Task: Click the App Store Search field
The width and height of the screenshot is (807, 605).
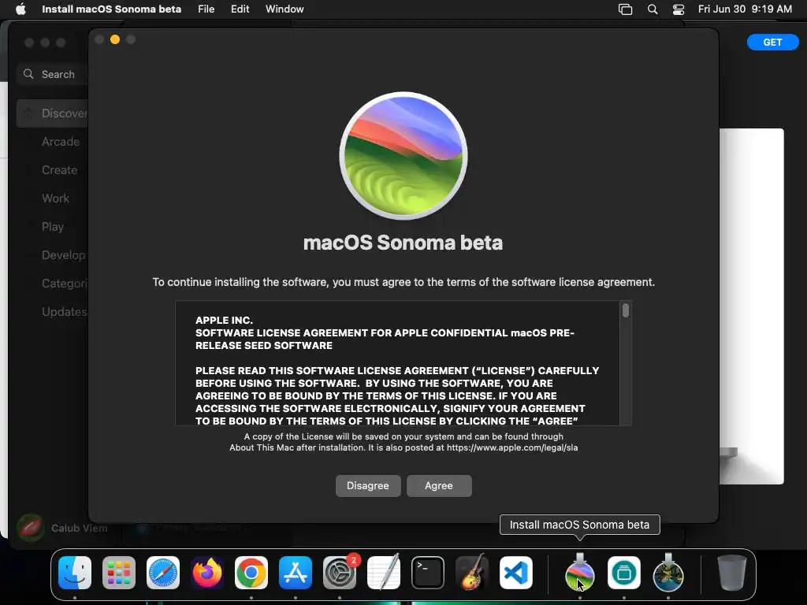Action: tap(51, 74)
